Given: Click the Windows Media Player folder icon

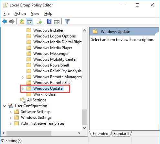Looking at the screenshot, I should 29,48.
